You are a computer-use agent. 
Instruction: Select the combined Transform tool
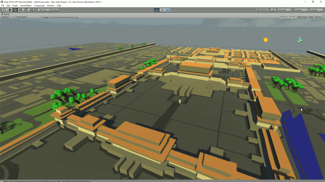[32, 10]
